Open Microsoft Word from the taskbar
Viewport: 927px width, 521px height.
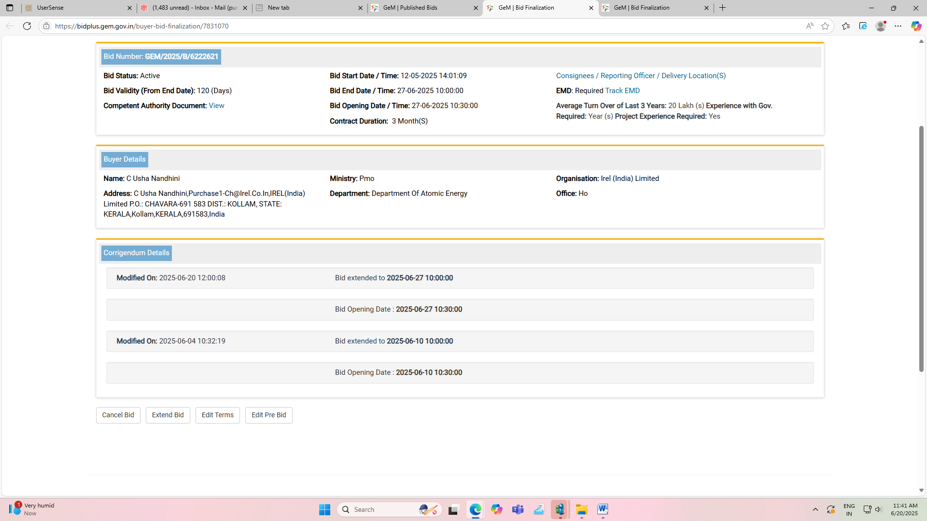[603, 509]
